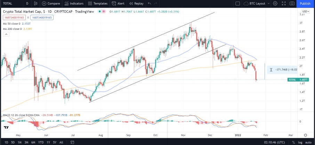Select the lower black channel trendline
The height and width of the screenshot is (145, 315).
158,73
